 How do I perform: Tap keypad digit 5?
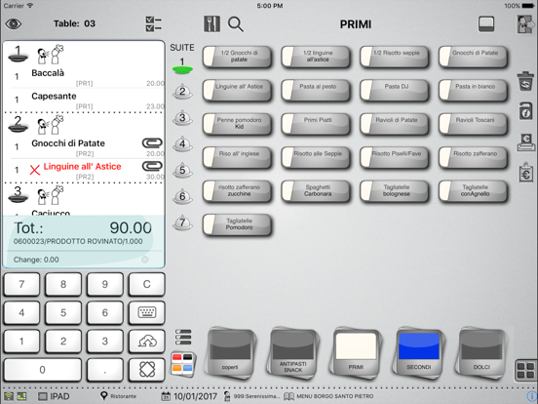coord(63,312)
